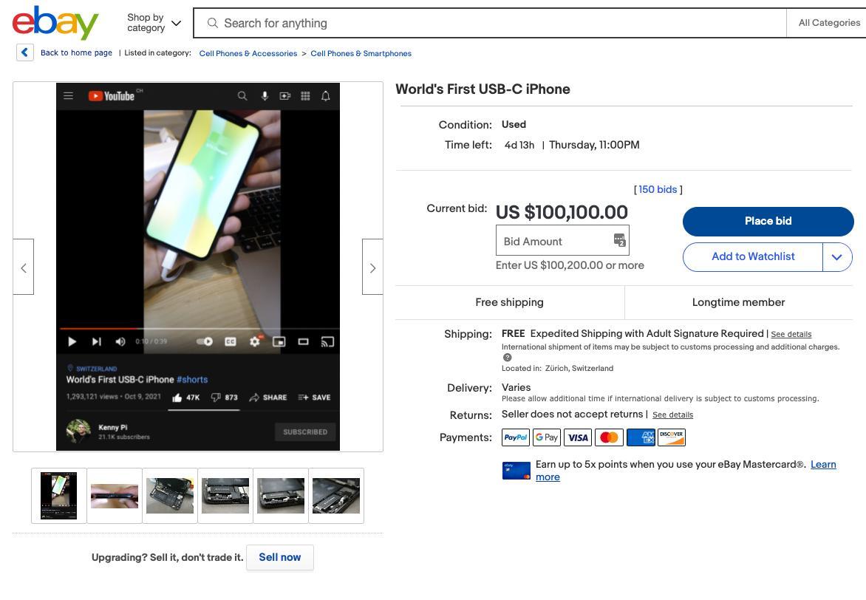Image resolution: width=866 pixels, height=600 pixels.
Task: Click the Discover payment icon
Action: pyautogui.click(x=672, y=437)
